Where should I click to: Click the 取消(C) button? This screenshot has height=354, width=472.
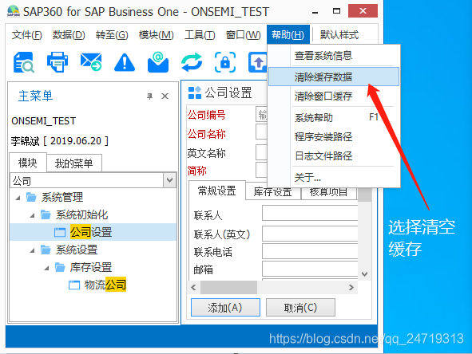(300, 308)
